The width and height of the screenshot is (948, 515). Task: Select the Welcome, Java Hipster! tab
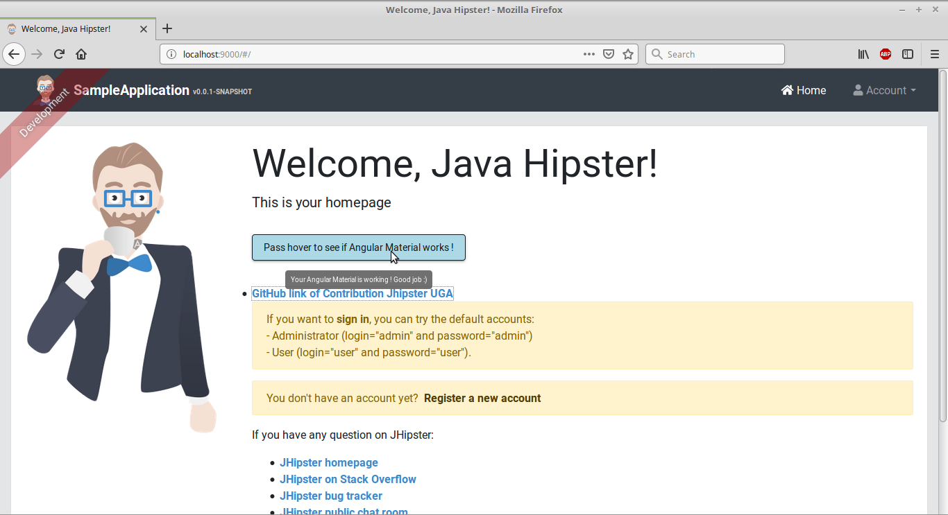coord(78,29)
